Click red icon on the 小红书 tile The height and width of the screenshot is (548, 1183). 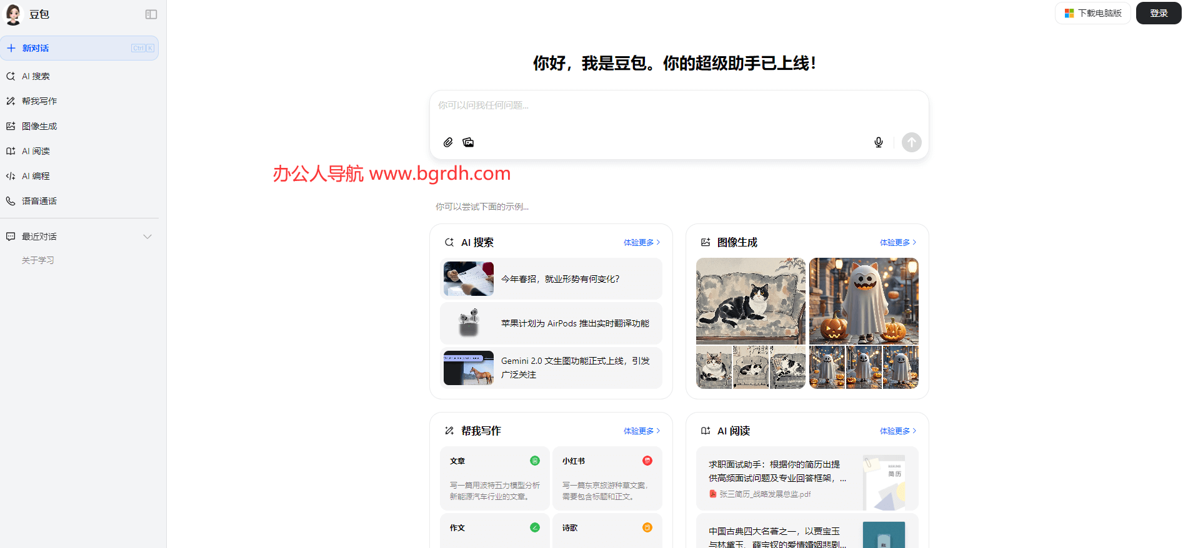point(647,461)
